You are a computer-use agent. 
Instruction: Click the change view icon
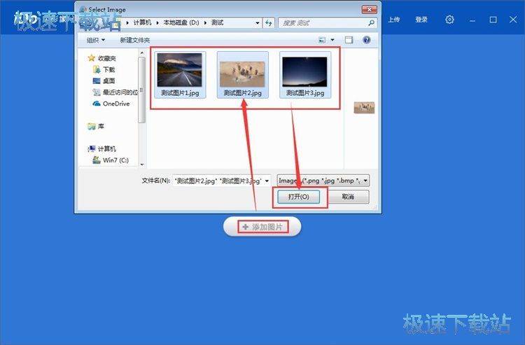pyautogui.click(x=322, y=40)
